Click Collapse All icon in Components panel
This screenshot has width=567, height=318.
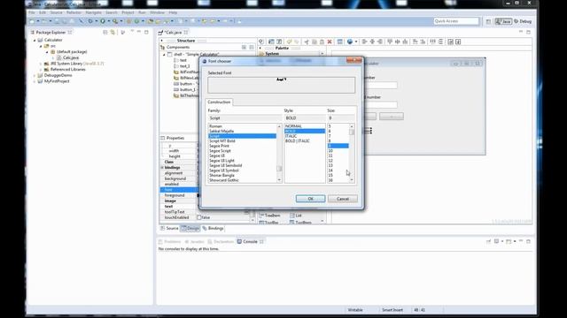coord(252,47)
